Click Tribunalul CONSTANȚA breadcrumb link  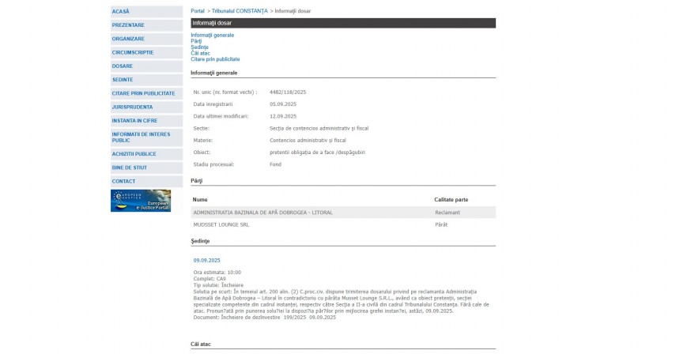240,11
